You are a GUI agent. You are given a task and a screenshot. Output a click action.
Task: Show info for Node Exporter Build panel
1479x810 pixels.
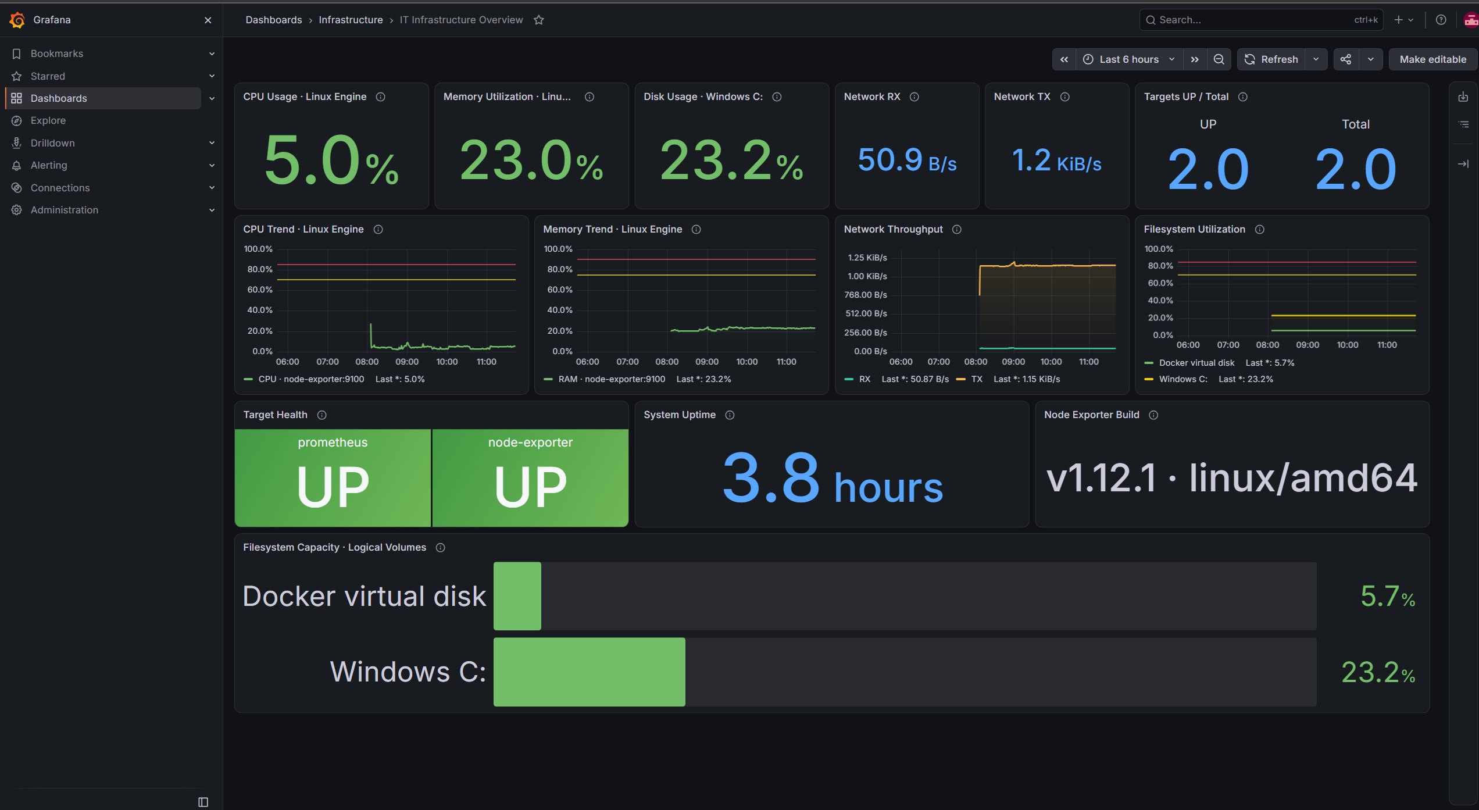pyautogui.click(x=1154, y=415)
